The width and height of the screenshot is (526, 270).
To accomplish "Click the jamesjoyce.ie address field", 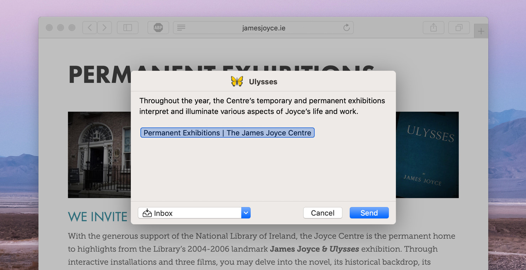I will [263, 28].
